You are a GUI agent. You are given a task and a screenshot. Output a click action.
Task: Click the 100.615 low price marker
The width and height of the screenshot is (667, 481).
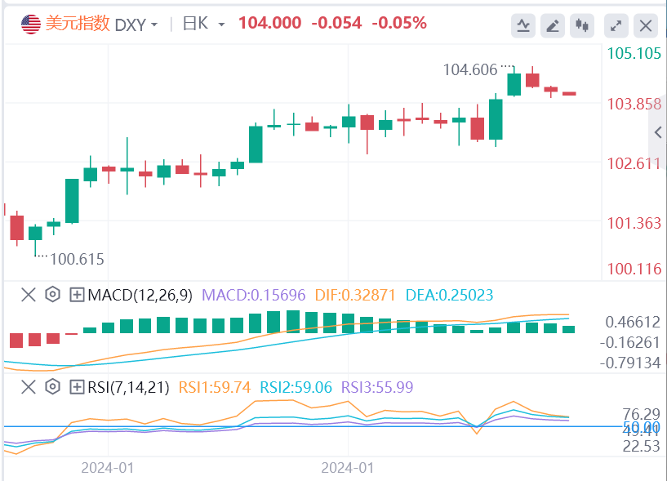tap(77, 259)
